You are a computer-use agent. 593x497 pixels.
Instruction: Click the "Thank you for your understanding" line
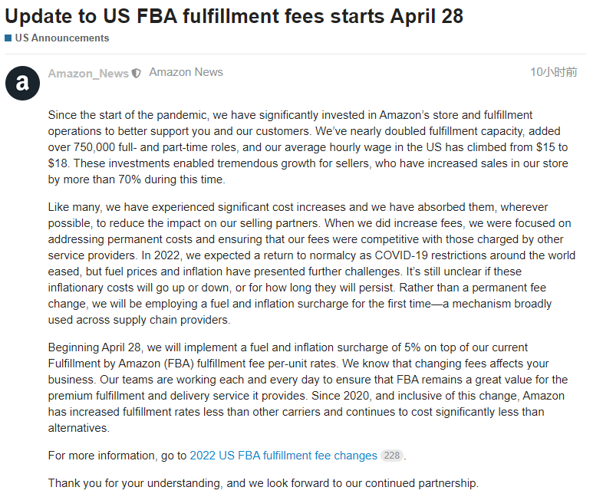coord(263,483)
